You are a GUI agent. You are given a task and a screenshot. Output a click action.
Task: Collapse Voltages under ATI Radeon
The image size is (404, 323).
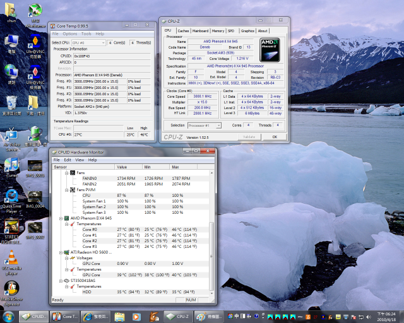click(66, 258)
